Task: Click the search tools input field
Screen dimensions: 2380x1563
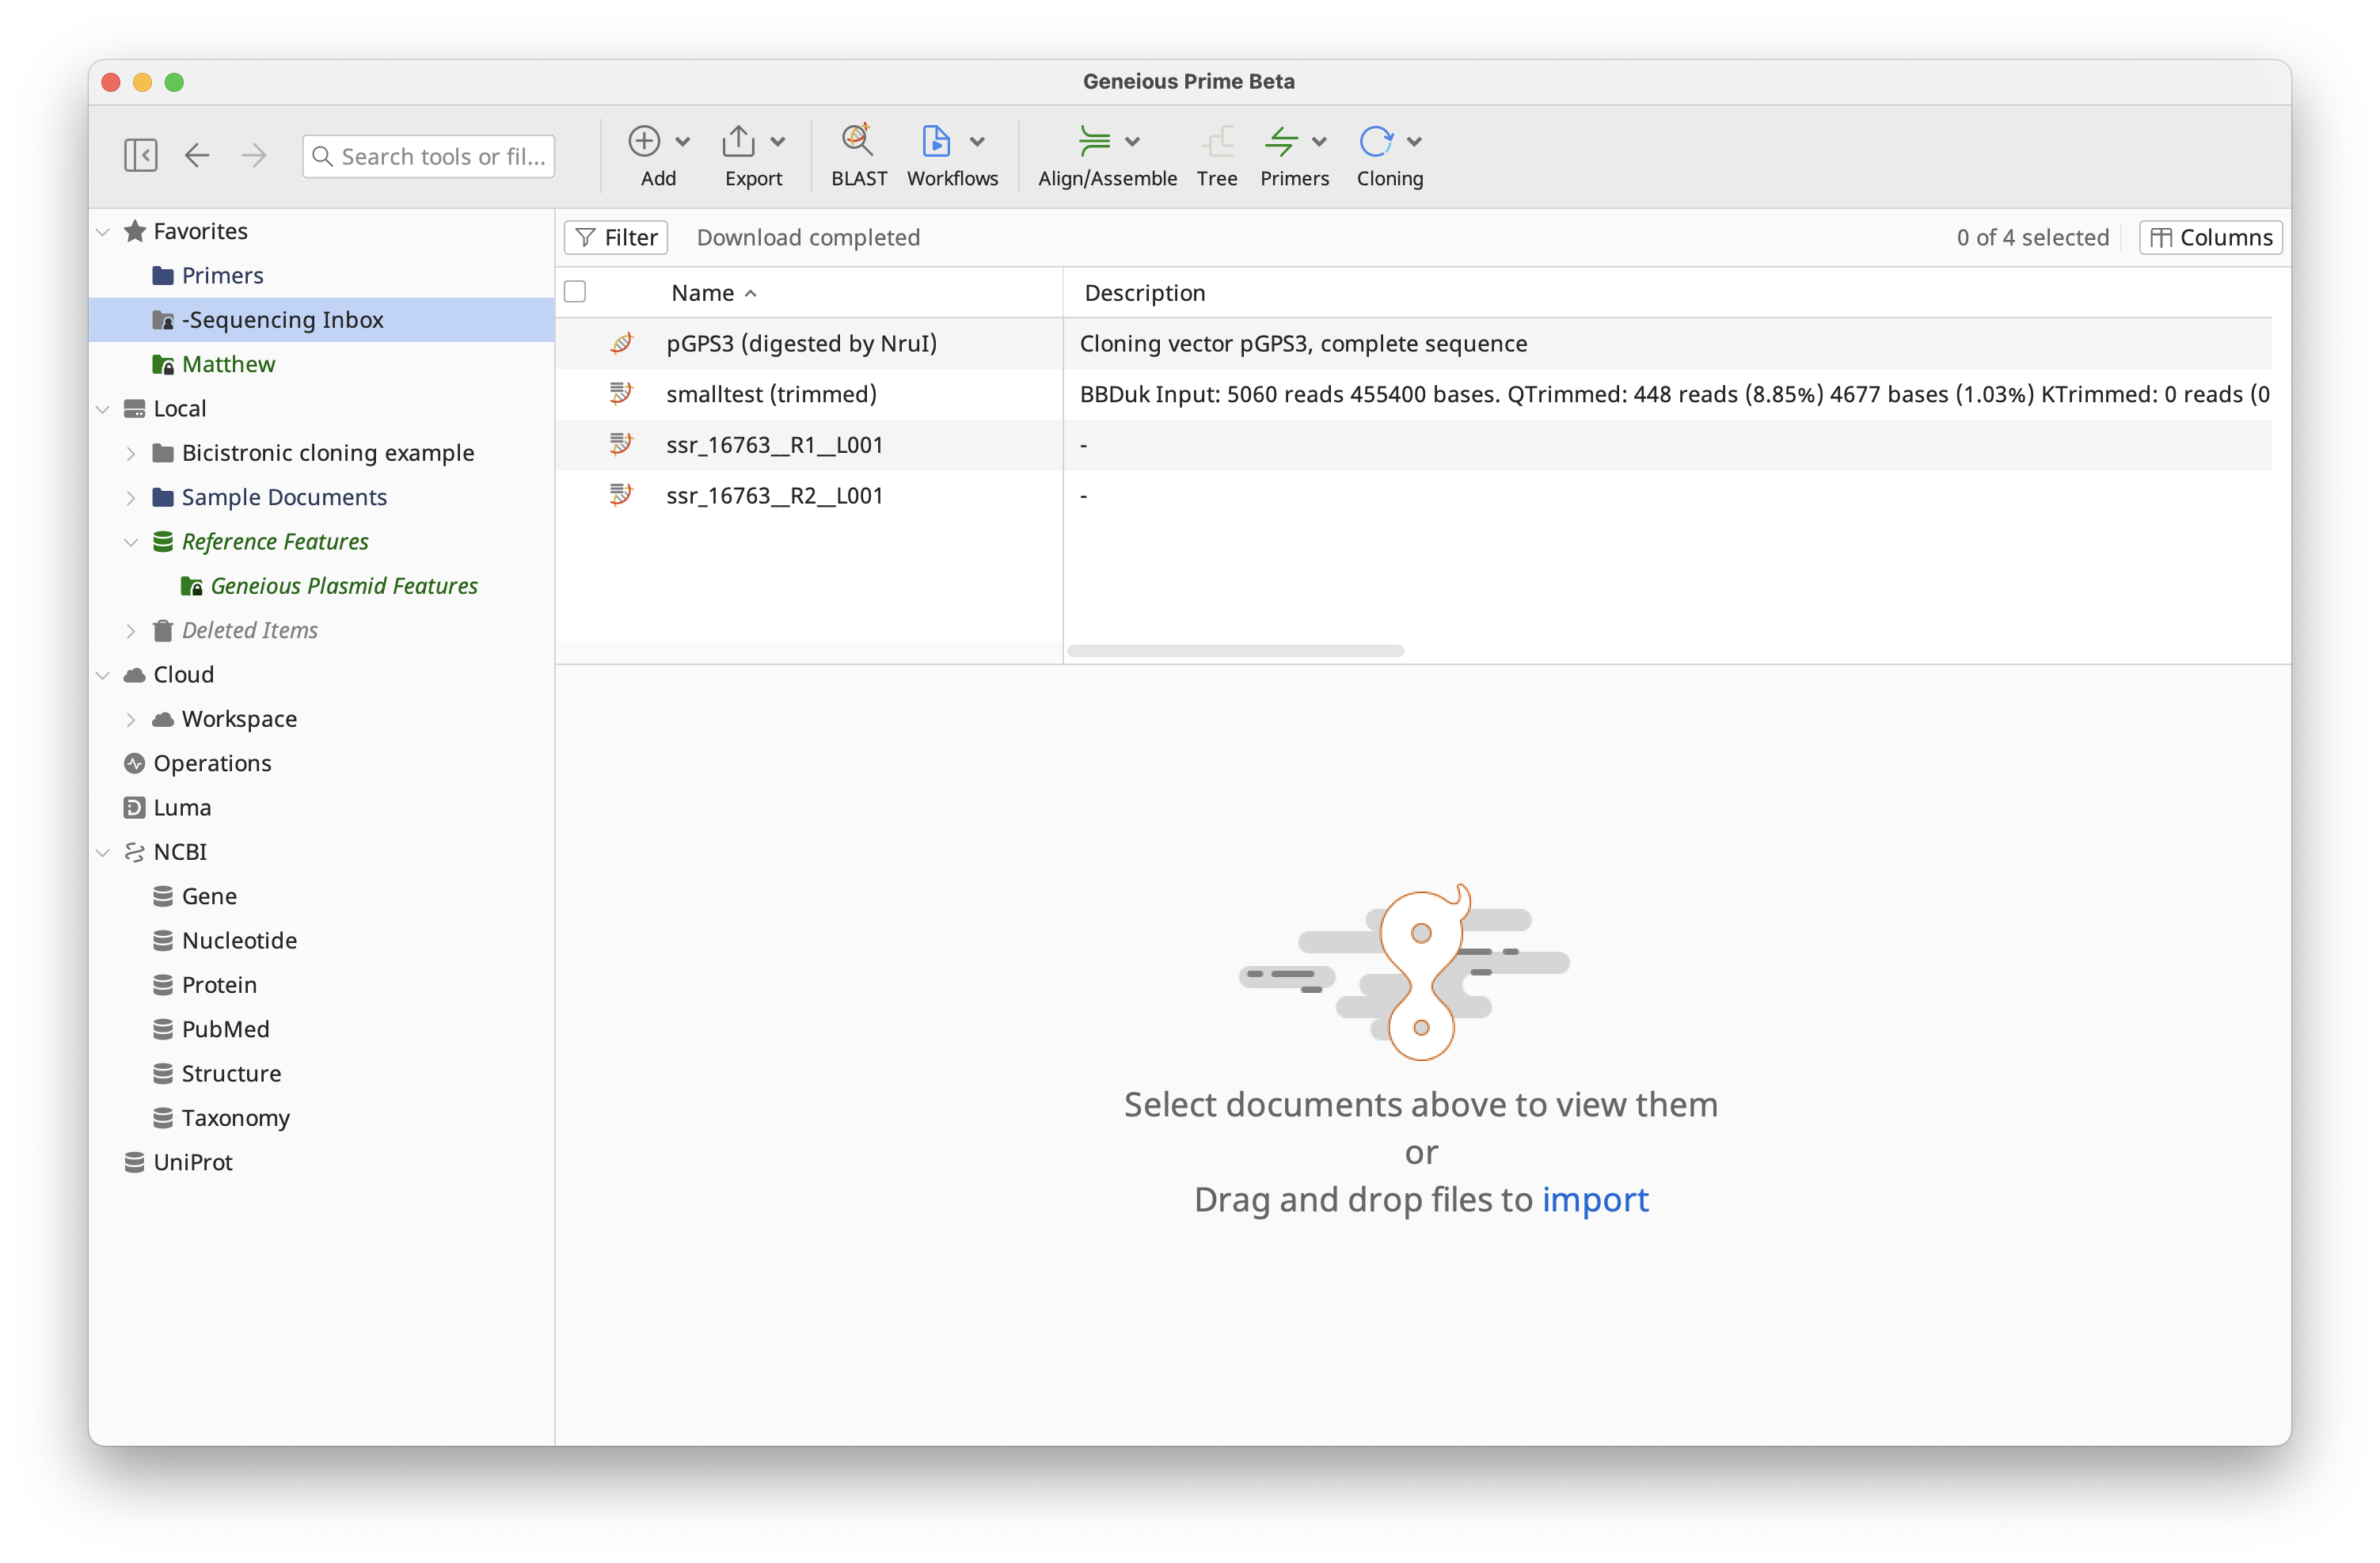Action: 440,156
